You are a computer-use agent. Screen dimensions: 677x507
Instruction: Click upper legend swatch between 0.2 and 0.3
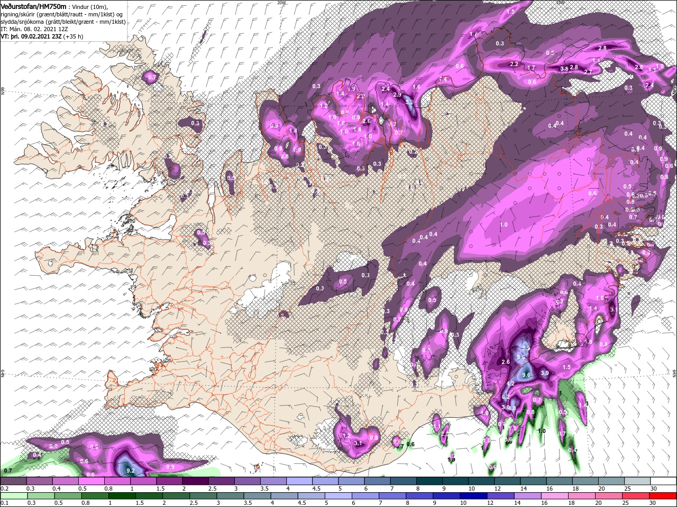[x=13, y=481]
